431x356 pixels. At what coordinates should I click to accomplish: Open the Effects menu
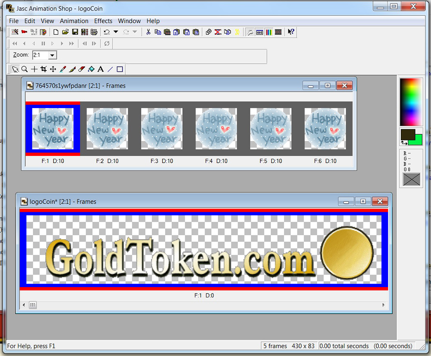point(103,21)
